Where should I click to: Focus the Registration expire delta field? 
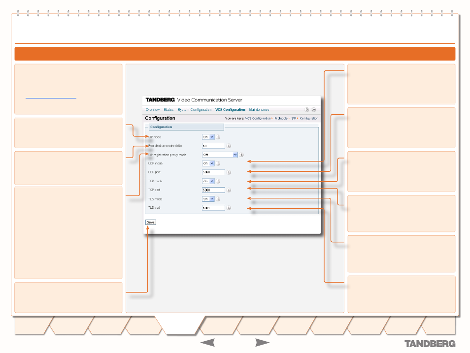pos(213,146)
